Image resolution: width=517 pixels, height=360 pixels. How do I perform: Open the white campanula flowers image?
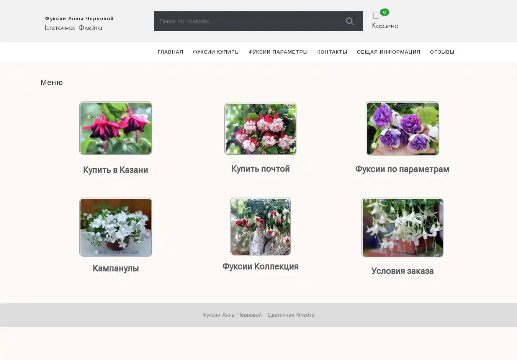click(116, 227)
